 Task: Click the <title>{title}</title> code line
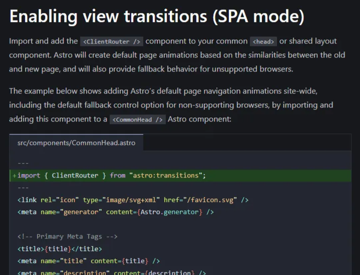60,249
